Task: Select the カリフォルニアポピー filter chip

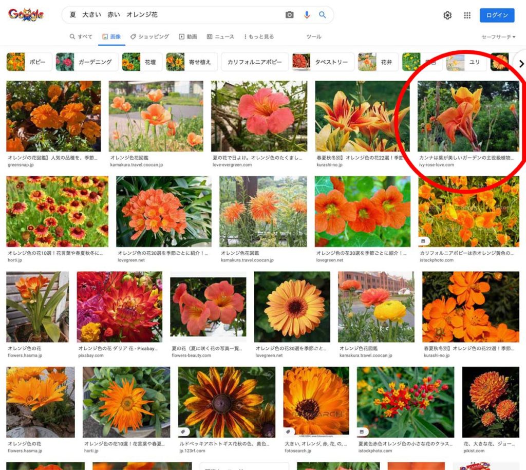Action: click(255, 62)
